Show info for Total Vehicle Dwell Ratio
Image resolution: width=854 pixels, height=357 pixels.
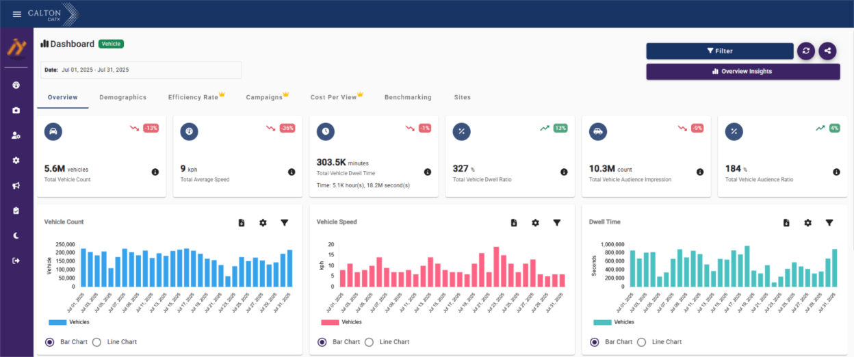point(564,172)
